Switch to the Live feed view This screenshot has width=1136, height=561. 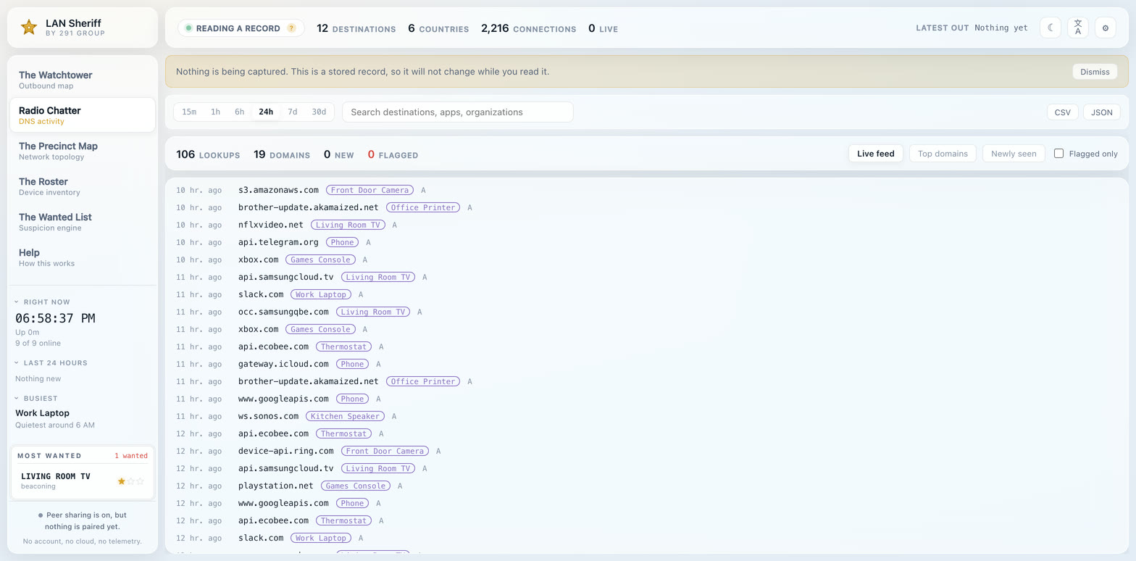coord(876,154)
